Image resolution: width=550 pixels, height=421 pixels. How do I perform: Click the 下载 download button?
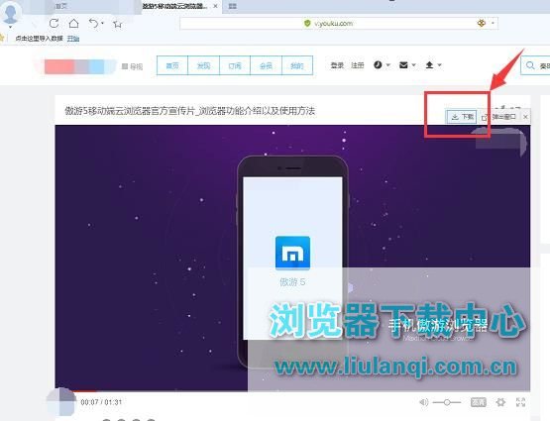[x=462, y=117]
